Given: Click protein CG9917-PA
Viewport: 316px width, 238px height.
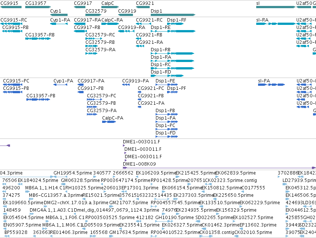Looking at the screenshot, I should click(81, 85).
